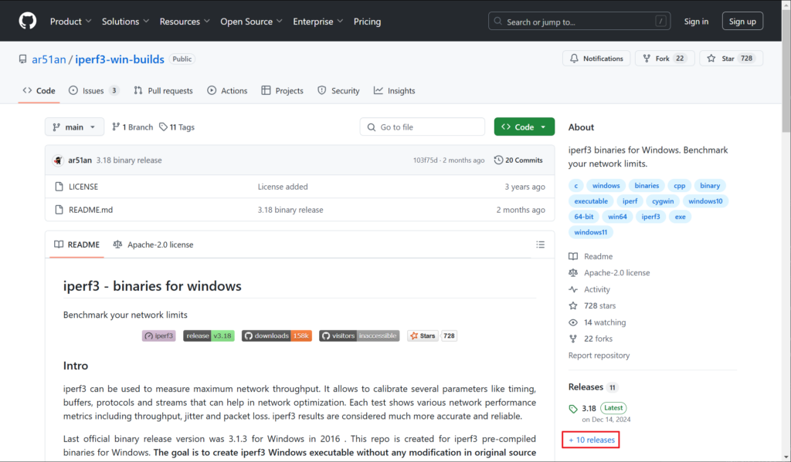The width and height of the screenshot is (791, 462).
Task: Click the release v3.18 badge
Action: [209, 336]
